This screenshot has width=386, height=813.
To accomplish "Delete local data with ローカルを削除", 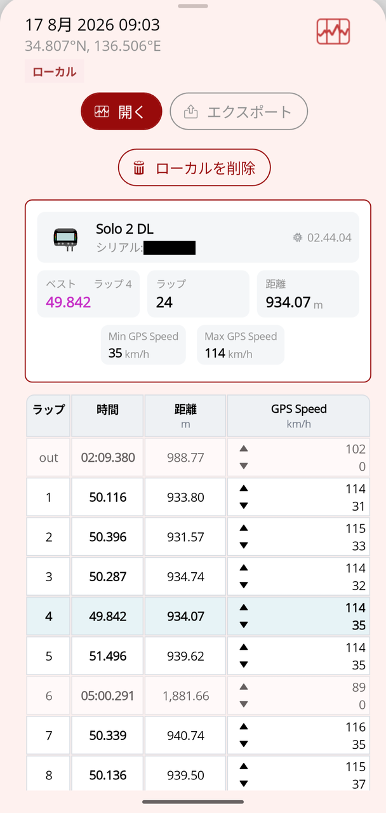I will (x=194, y=168).
